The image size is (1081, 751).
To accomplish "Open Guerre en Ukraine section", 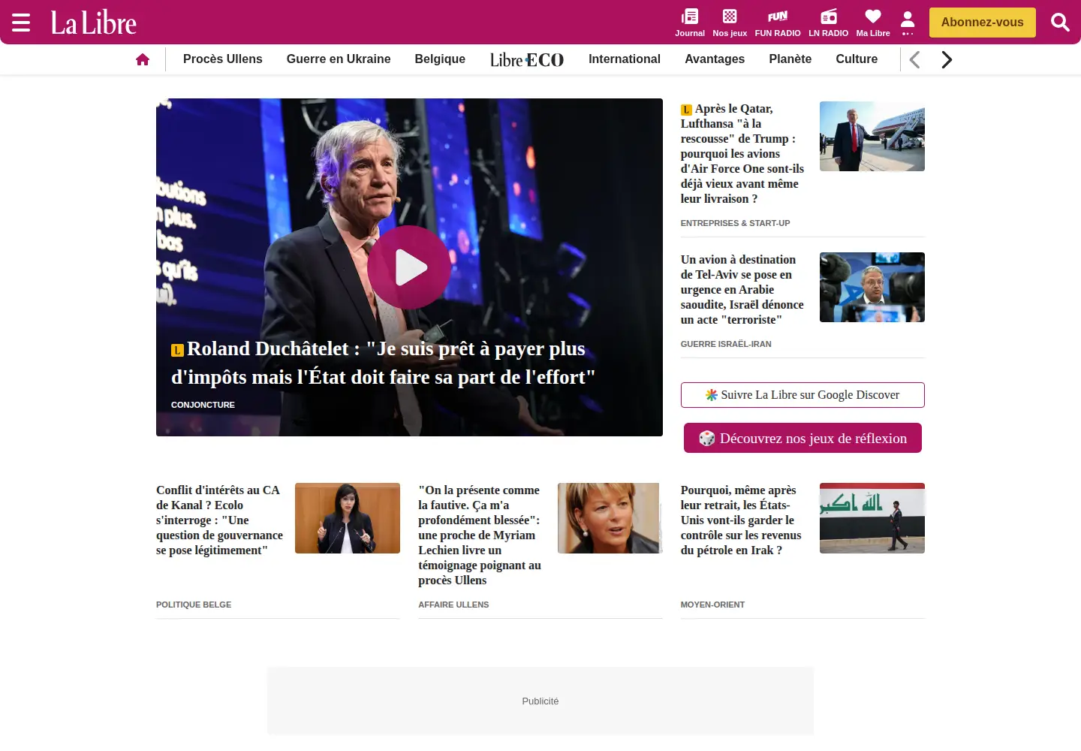I will (339, 59).
